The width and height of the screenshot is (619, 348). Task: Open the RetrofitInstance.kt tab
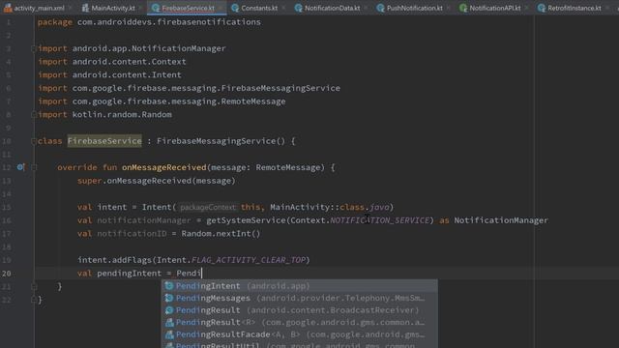click(574, 8)
